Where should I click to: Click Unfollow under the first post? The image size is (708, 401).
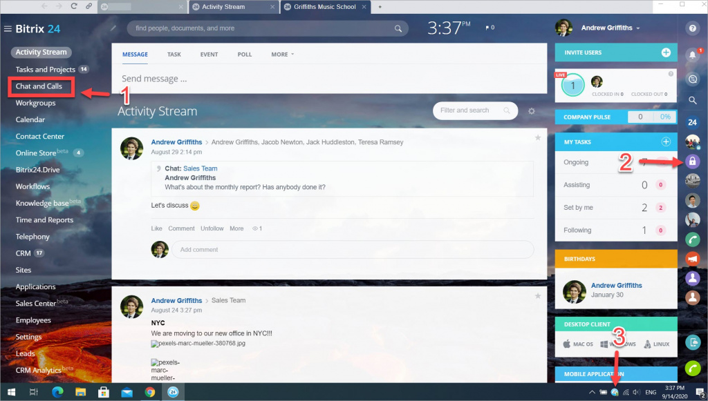coord(212,228)
